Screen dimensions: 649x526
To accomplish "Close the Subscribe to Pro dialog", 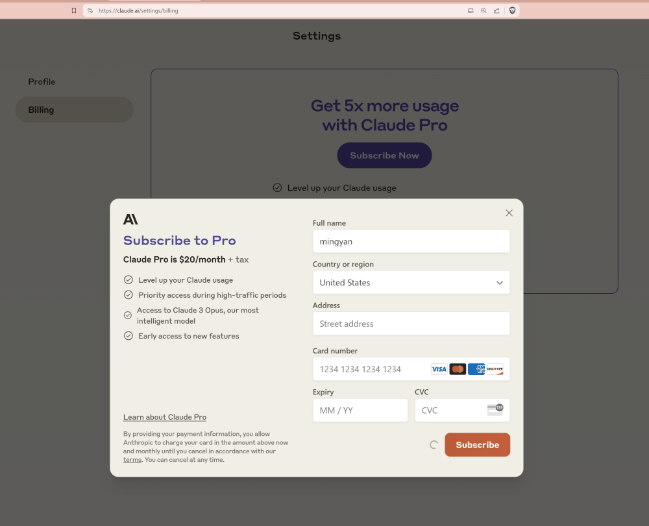I will (x=509, y=213).
